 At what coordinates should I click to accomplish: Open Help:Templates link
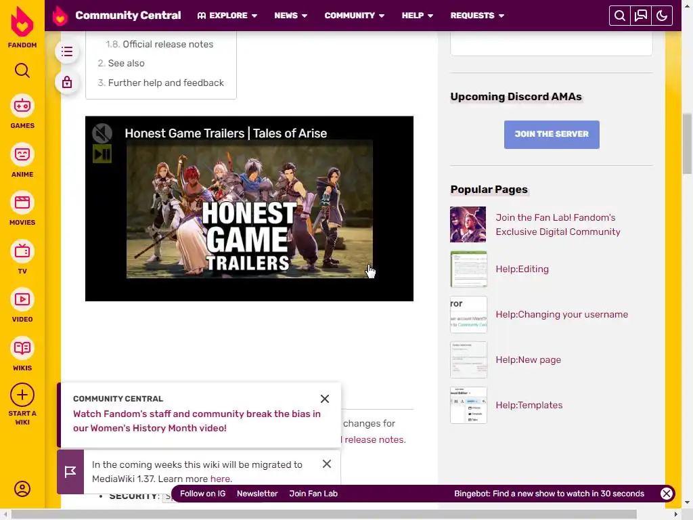coord(529,405)
